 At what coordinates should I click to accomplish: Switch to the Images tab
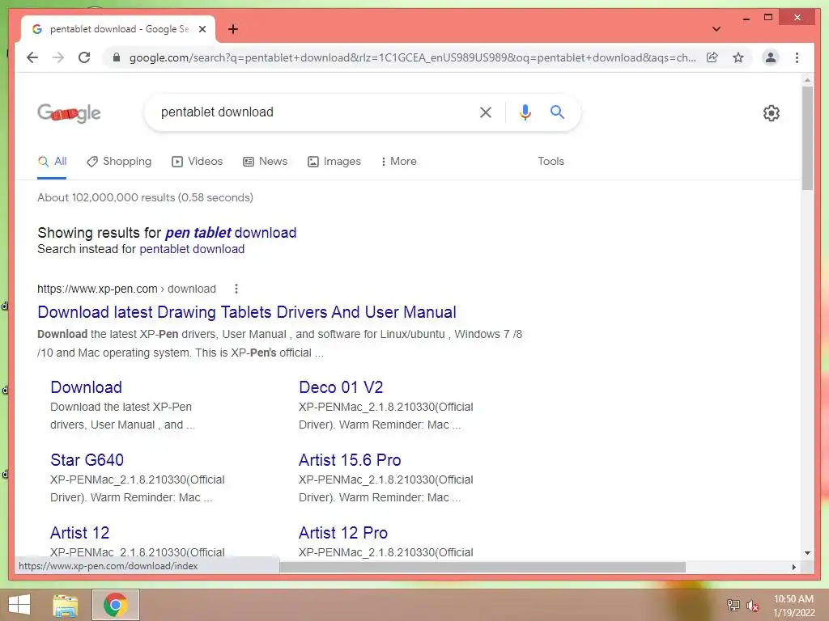click(334, 162)
